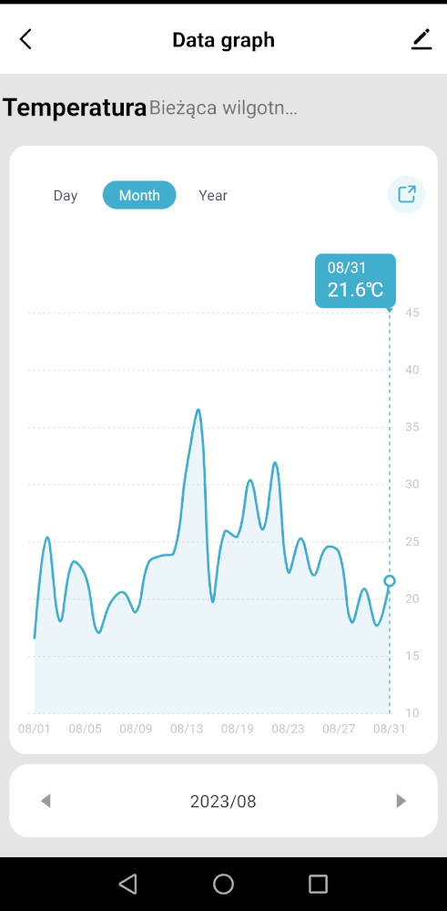
Task: Go to previous month arrow
Action: 46,801
